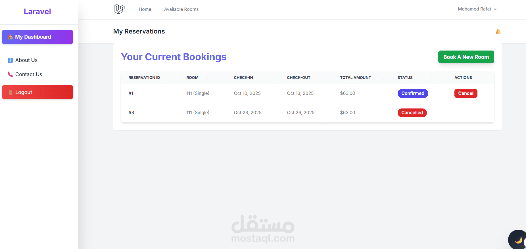Click the Laravel logo icon in navbar
The width and height of the screenshot is (526, 249).
(x=119, y=9)
